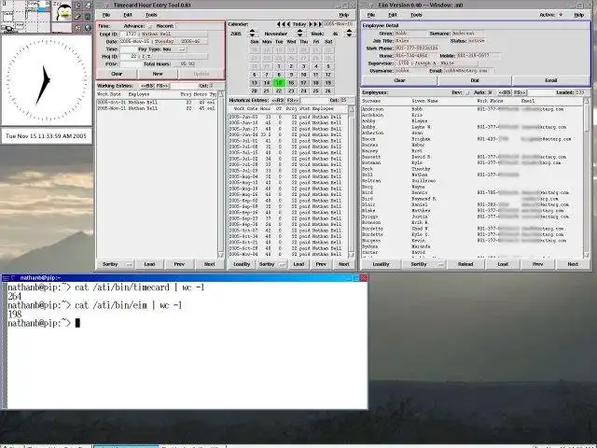Open Help menu in Eim window
Viewport: 597px width, 448px height.
(578, 15)
